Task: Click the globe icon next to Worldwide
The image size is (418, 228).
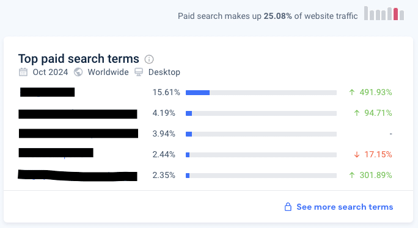Action: click(x=78, y=72)
